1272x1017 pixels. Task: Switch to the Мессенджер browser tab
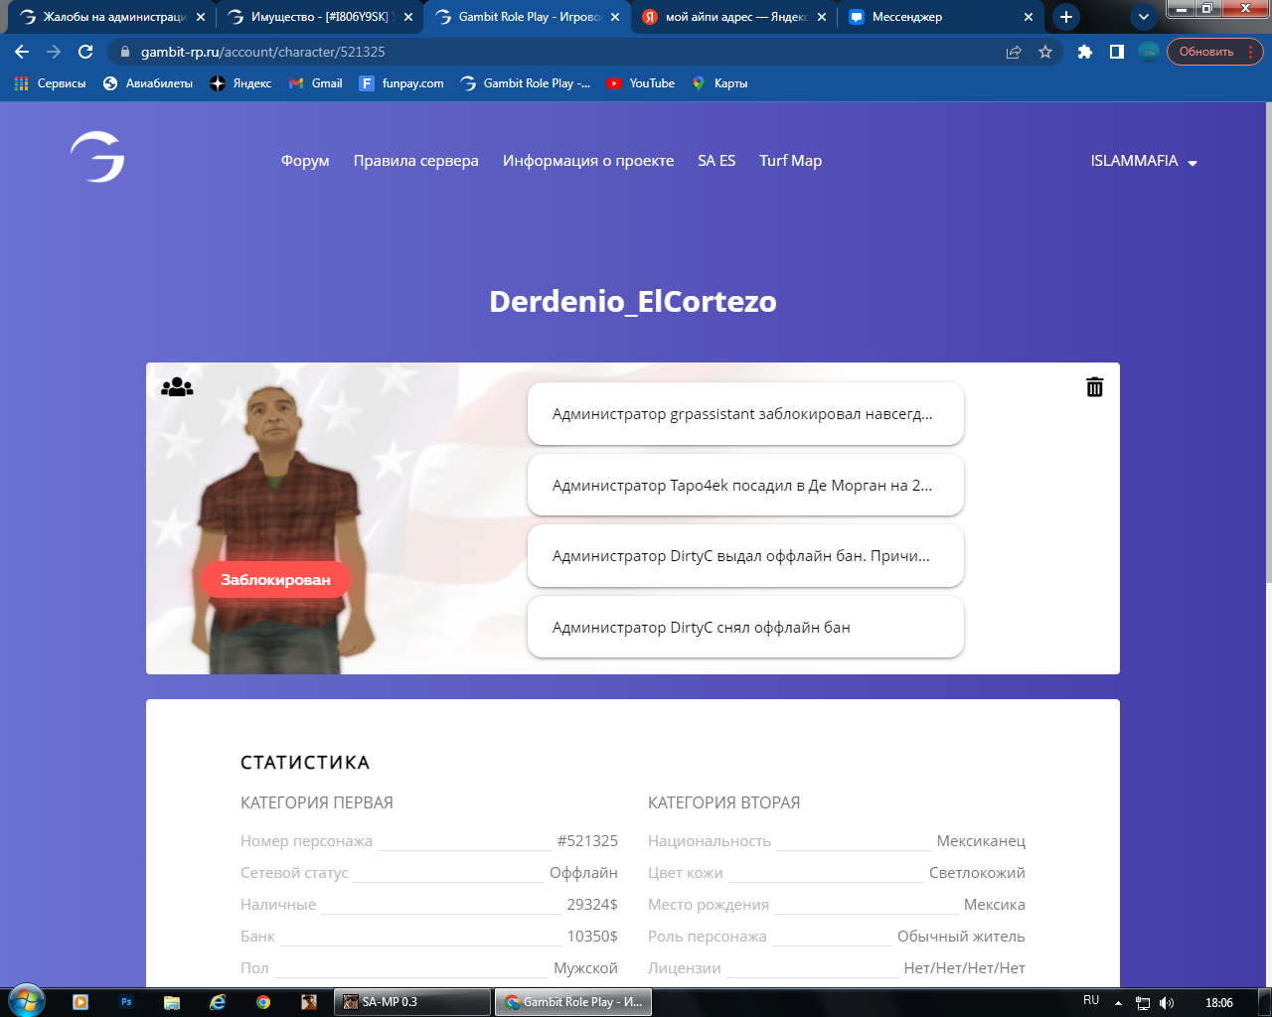(939, 17)
